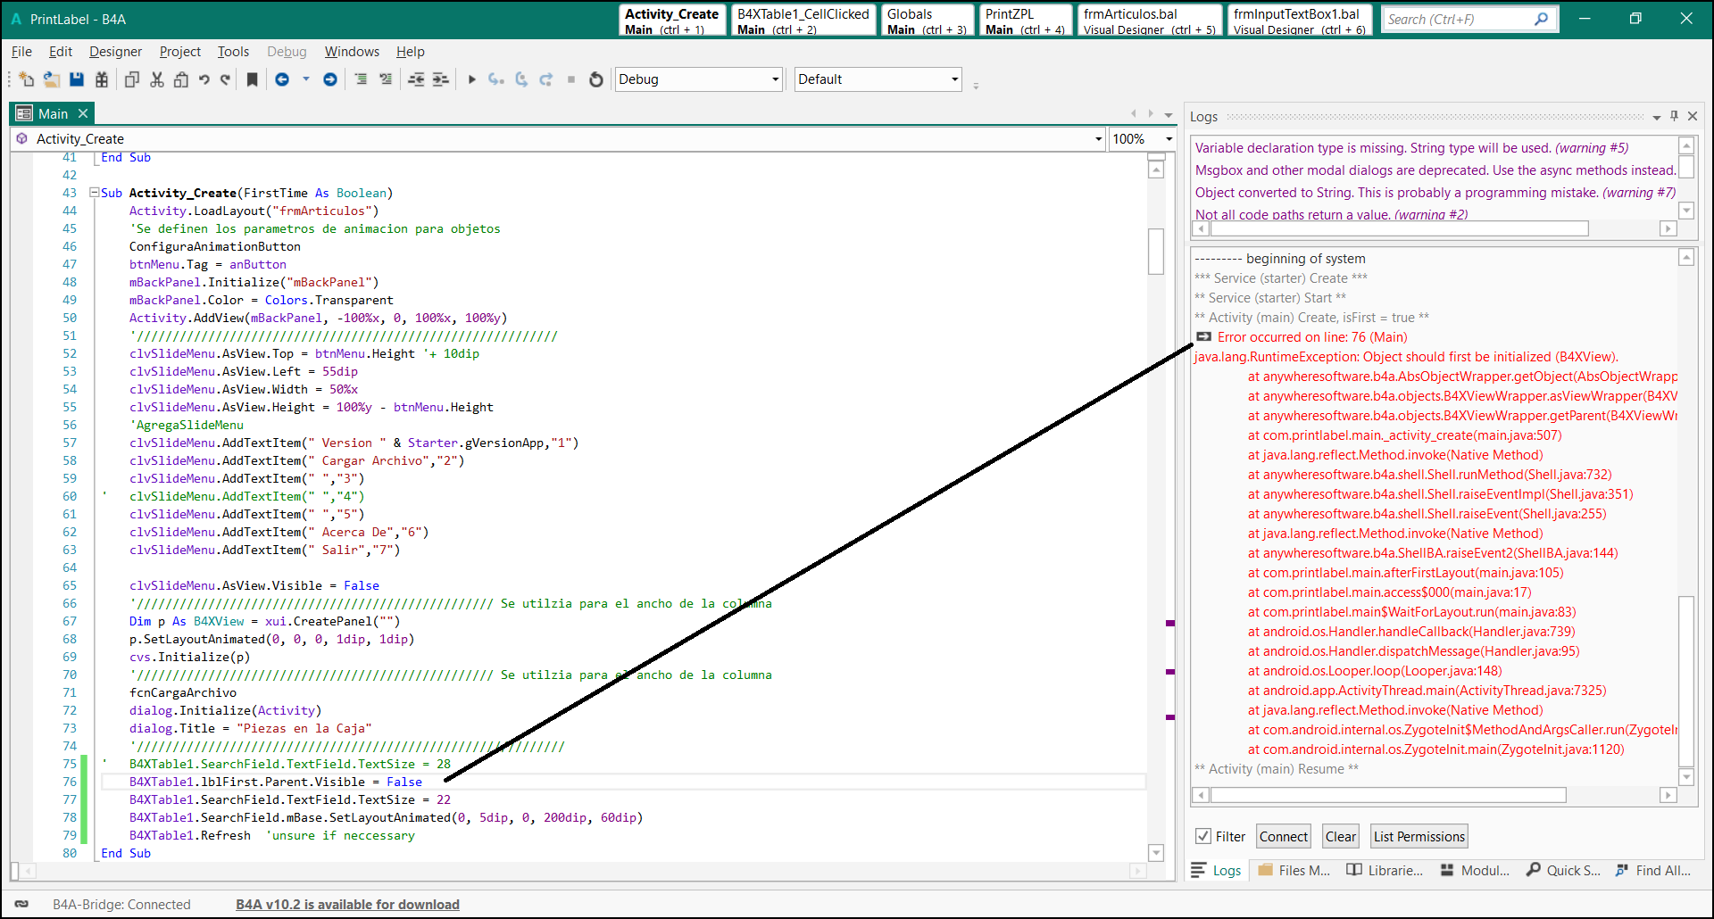The image size is (1714, 919).
Task: Click the Export As Zip gift-box icon
Action: (102, 79)
